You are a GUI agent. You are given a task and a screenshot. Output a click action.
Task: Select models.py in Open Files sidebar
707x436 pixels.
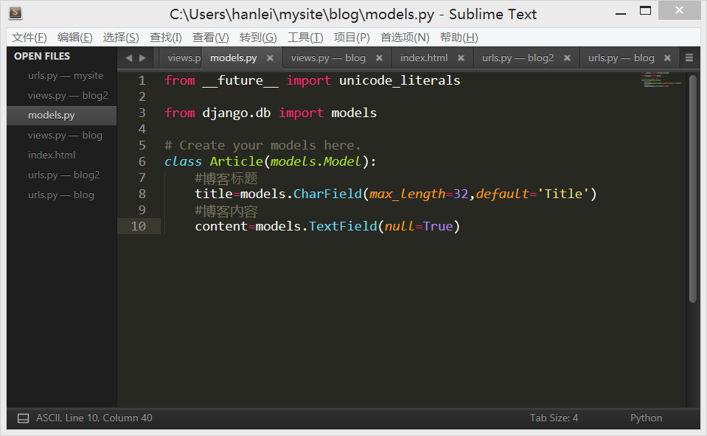(62, 116)
